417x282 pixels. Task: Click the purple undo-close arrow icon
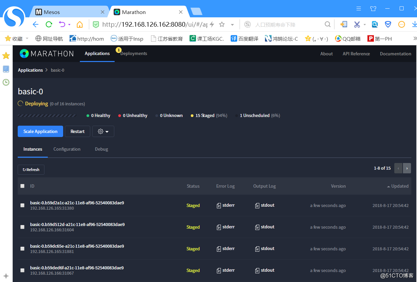coord(62,24)
